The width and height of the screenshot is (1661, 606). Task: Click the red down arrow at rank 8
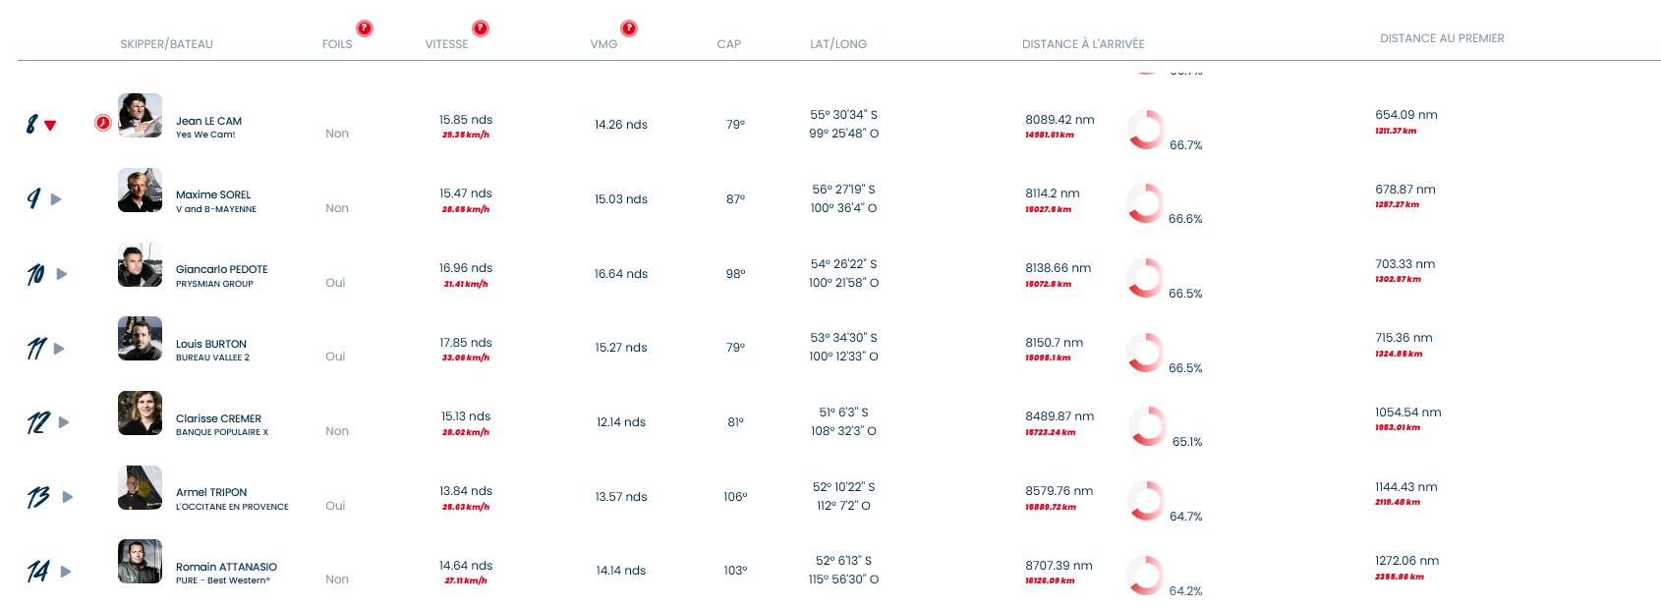click(x=50, y=126)
